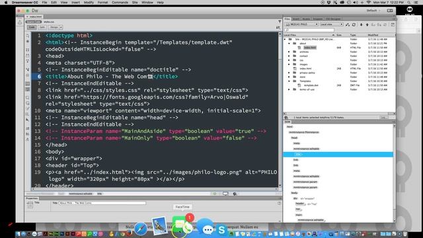Open the styles.css related file

49,22
